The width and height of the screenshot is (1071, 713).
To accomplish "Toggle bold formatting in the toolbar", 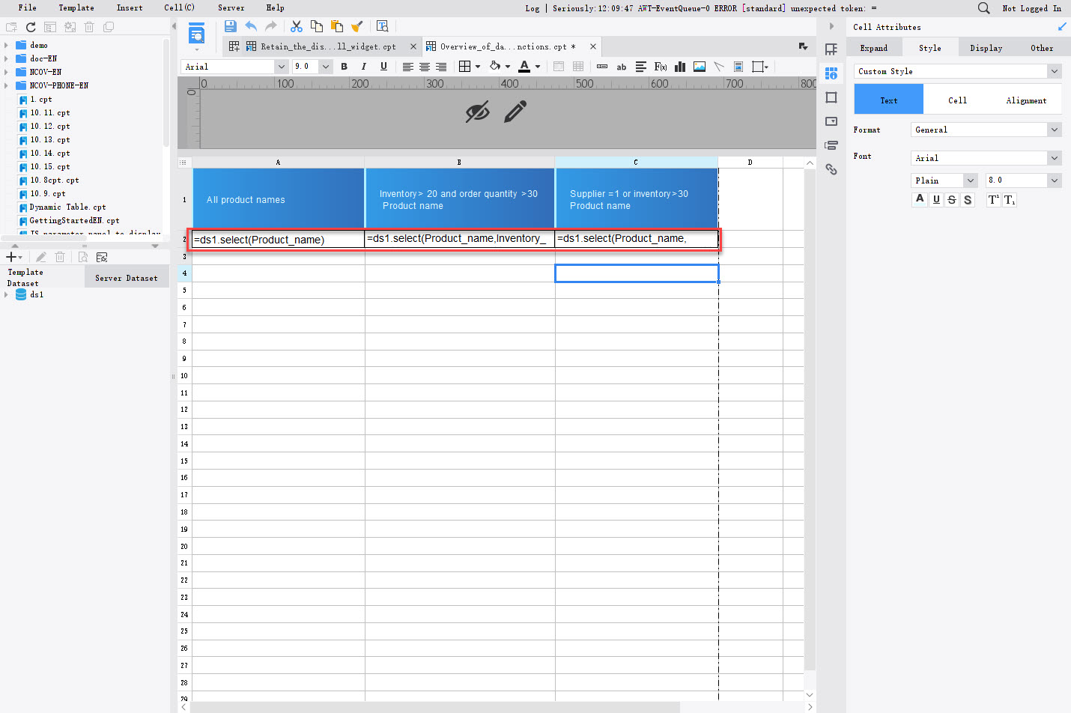I will coord(344,67).
